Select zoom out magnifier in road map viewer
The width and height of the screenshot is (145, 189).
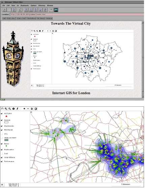9,109
